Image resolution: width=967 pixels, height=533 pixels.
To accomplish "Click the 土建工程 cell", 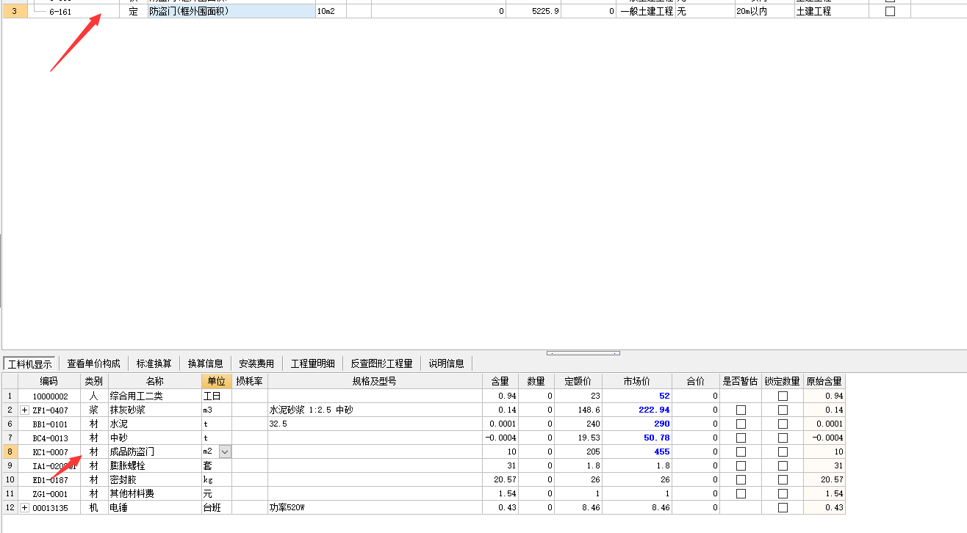I will [831, 12].
